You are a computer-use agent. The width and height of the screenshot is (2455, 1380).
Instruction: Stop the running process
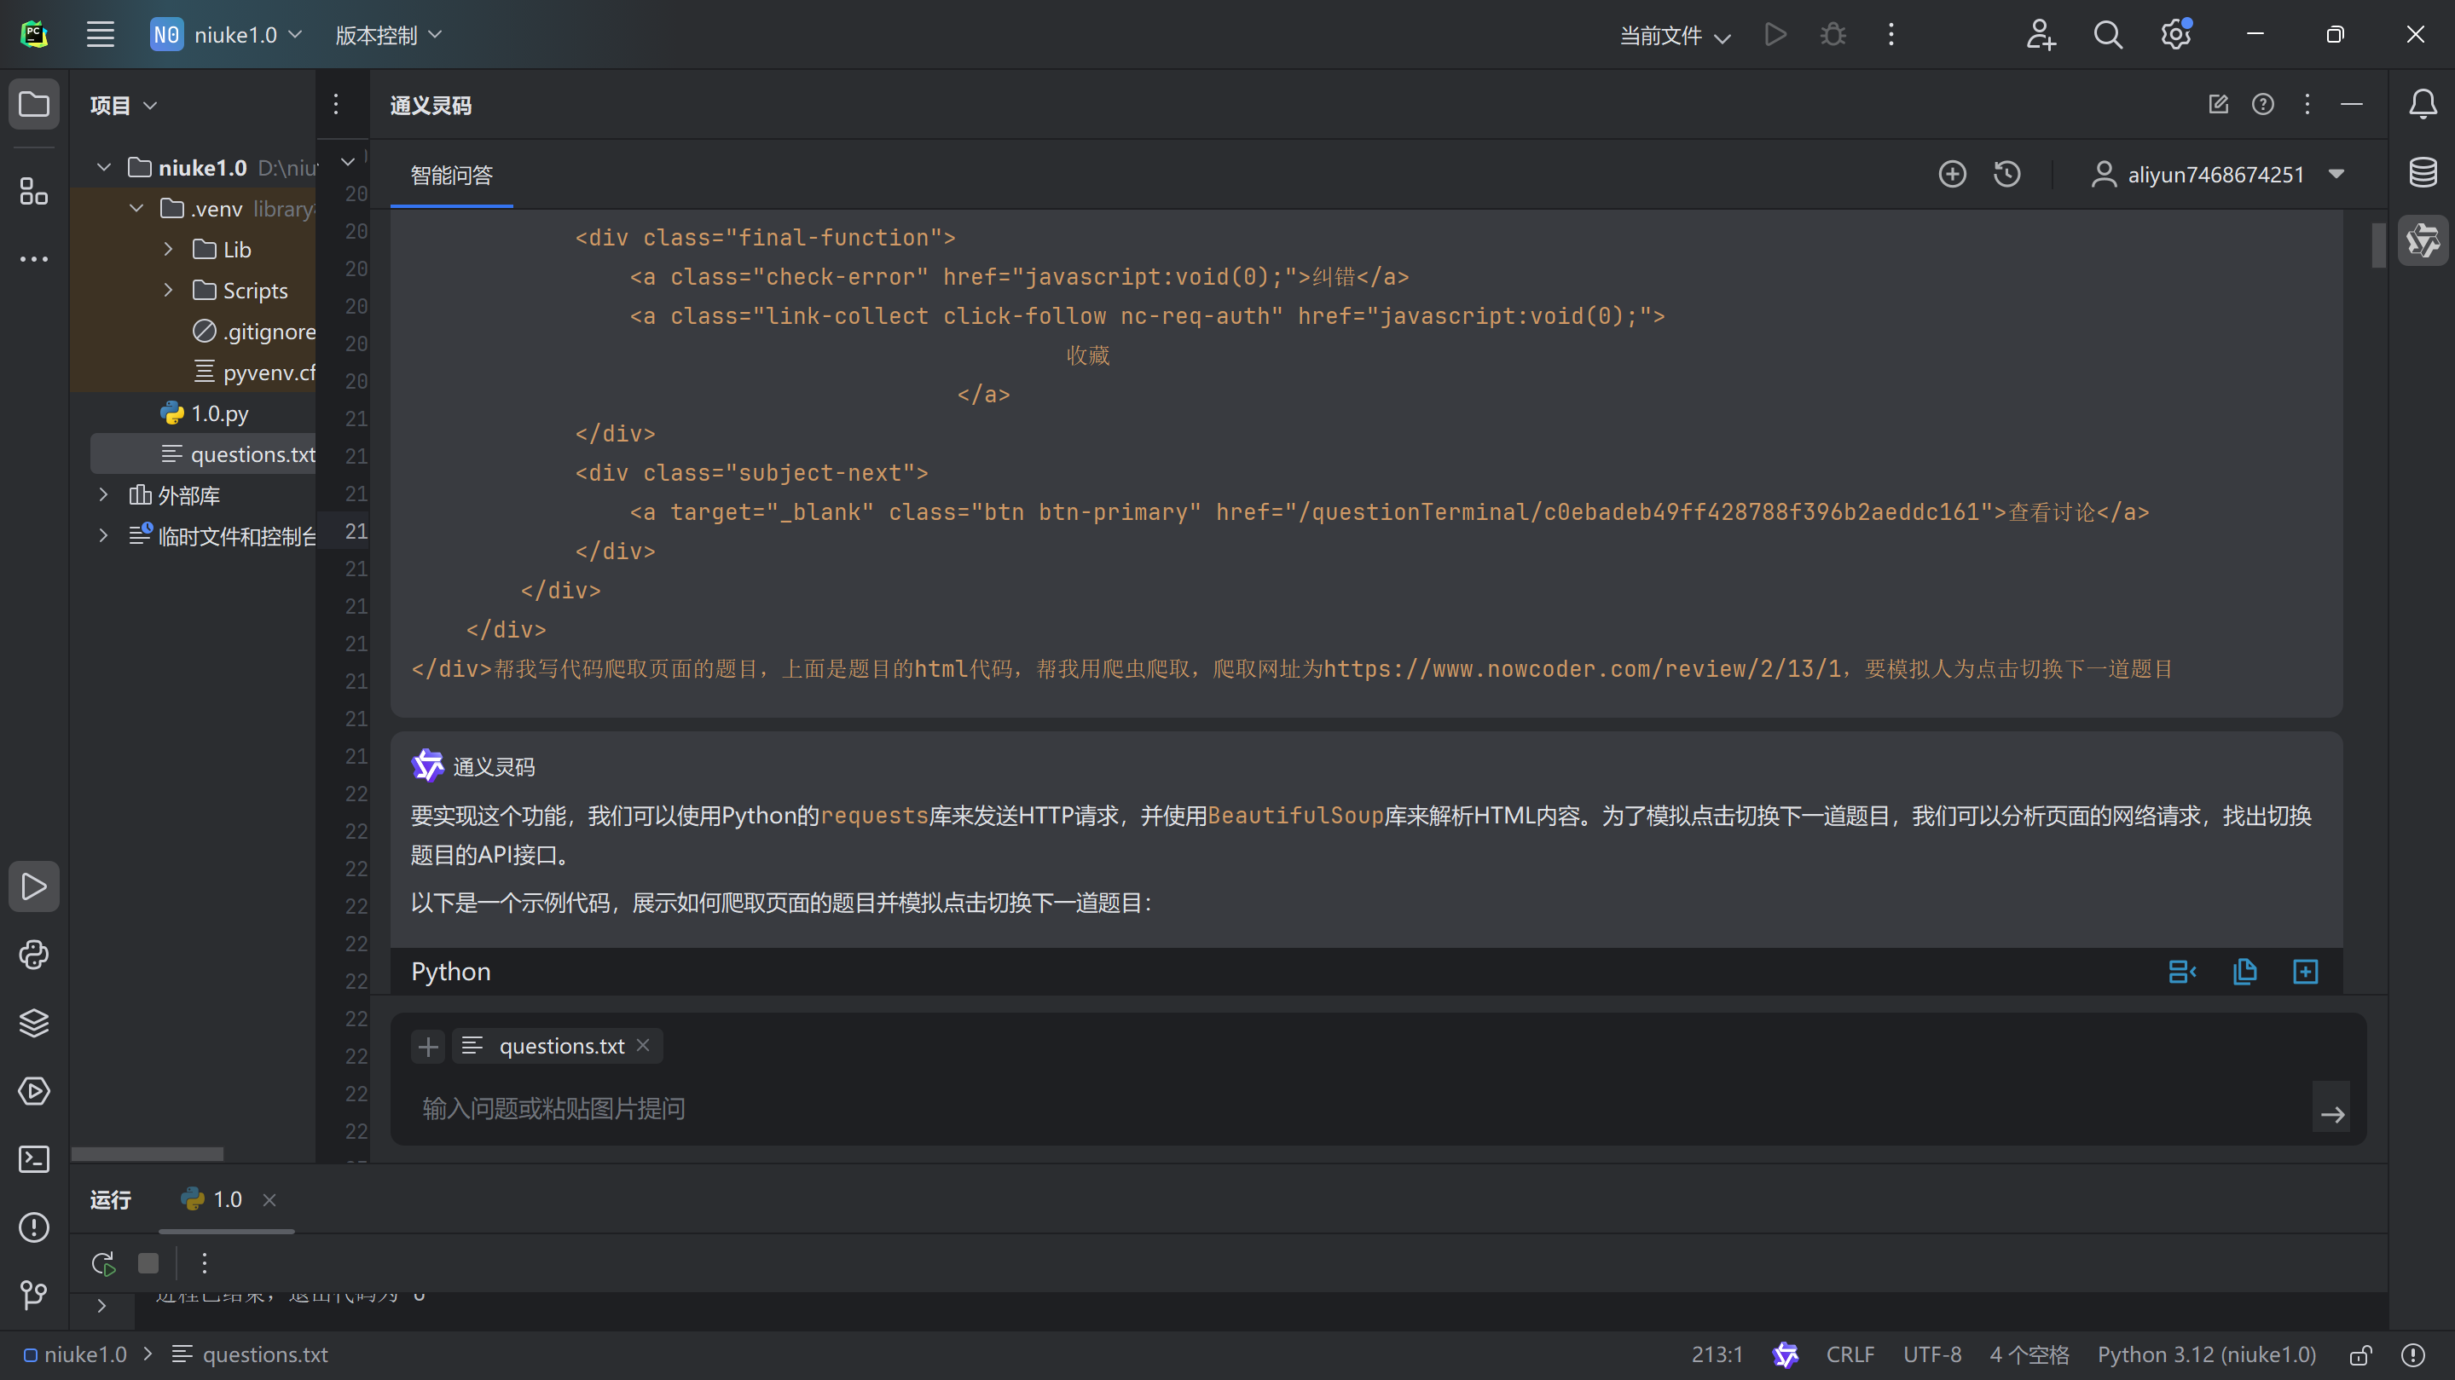148,1264
